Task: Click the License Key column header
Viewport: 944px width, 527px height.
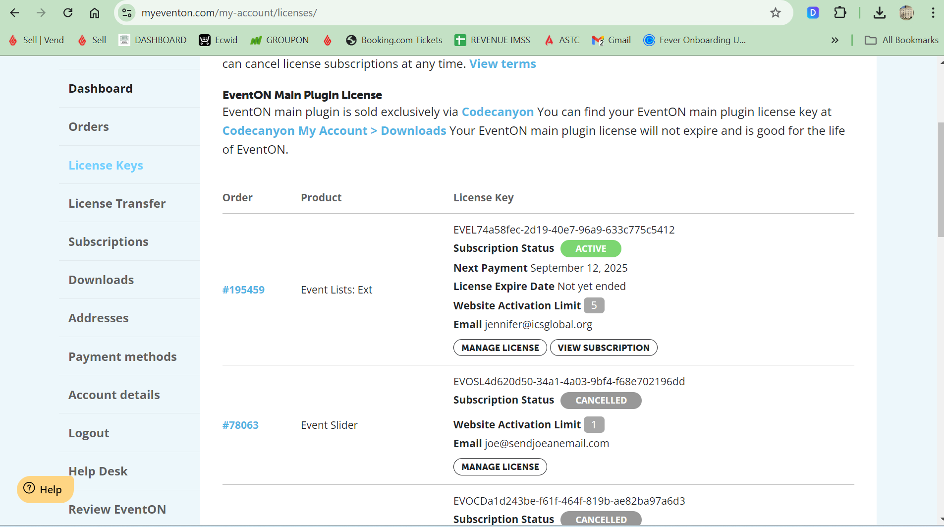Action: coord(483,198)
